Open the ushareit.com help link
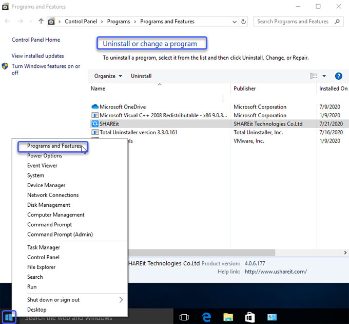Image resolution: width=349 pixels, height=324 pixels. [276, 272]
